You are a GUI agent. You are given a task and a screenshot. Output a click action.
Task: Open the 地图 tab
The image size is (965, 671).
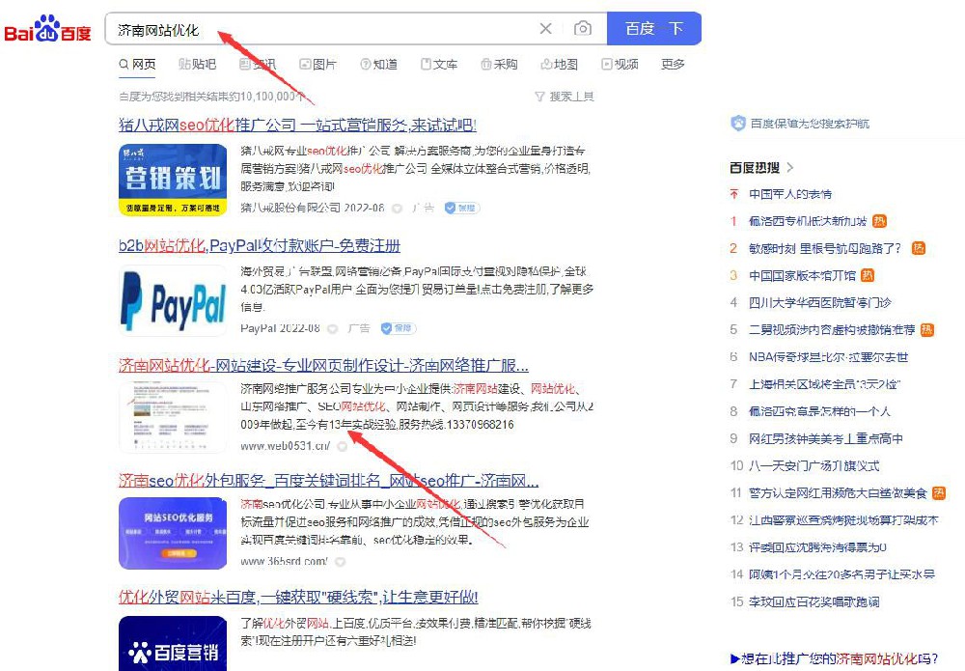click(x=559, y=64)
